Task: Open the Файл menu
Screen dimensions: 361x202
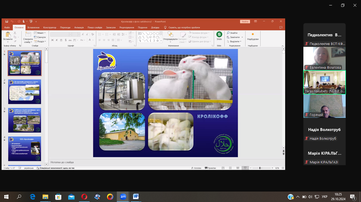Action: click(7, 27)
